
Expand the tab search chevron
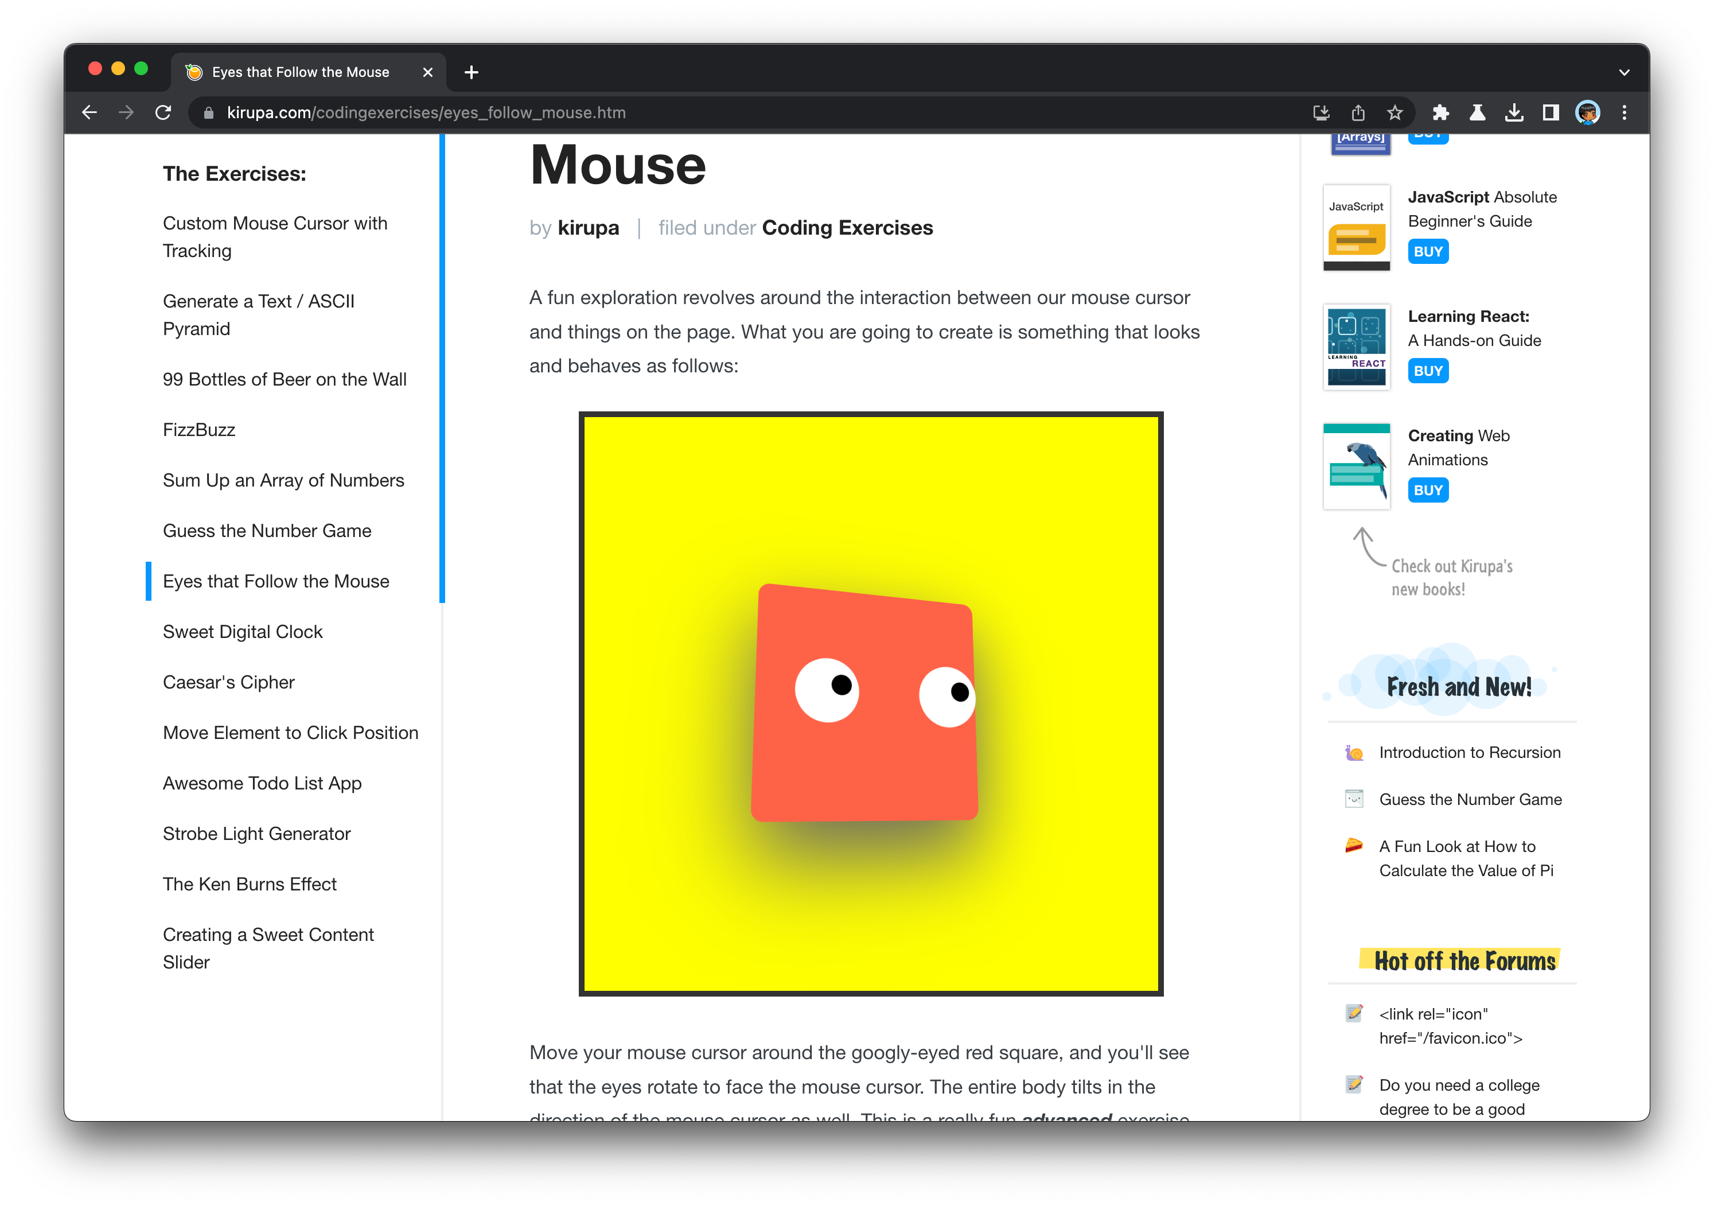[x=1624, y=72]
